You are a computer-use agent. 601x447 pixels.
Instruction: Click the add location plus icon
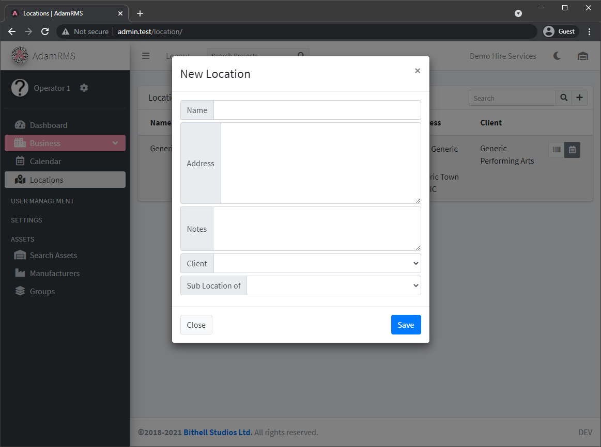click(x=579, y=98)
